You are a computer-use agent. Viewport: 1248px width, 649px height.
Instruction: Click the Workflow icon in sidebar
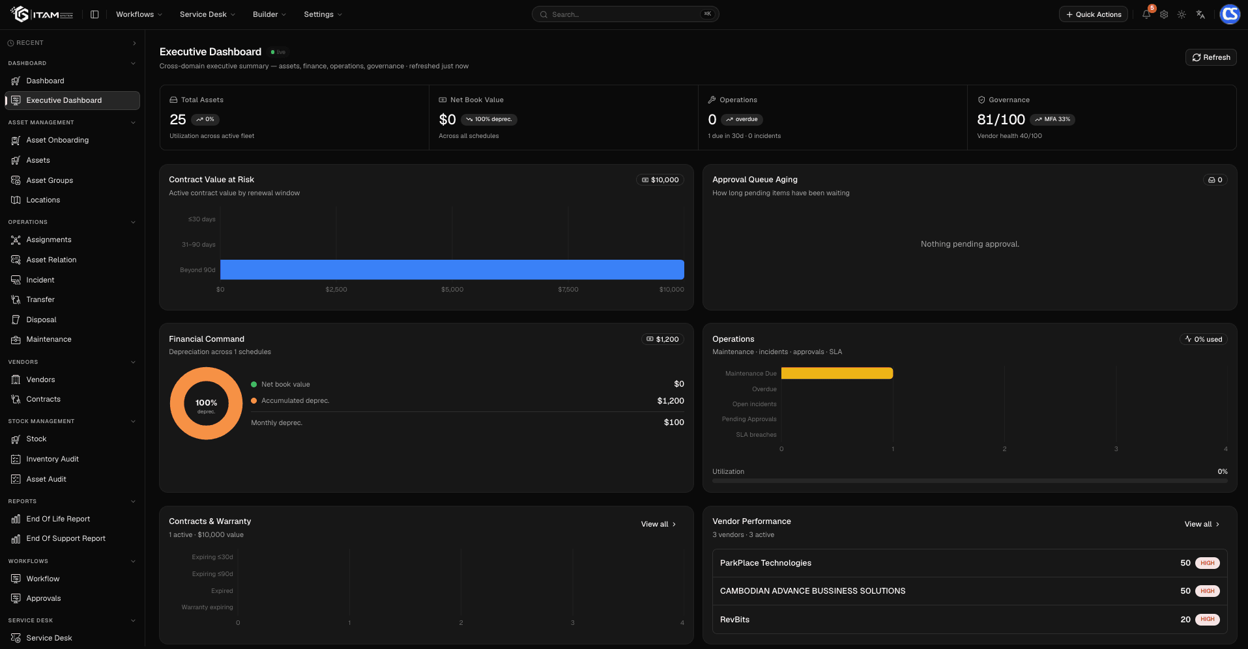(16, 579)
